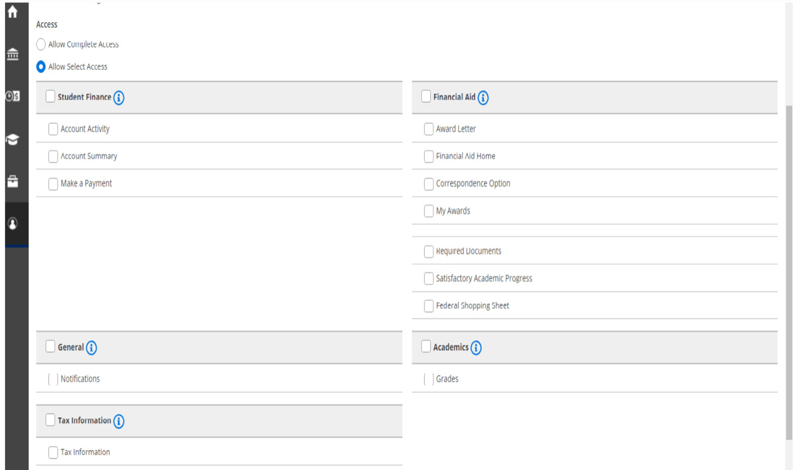Check the Award Letter checkbox
Viewport: 797px width, 470px height.
(429, 129)
